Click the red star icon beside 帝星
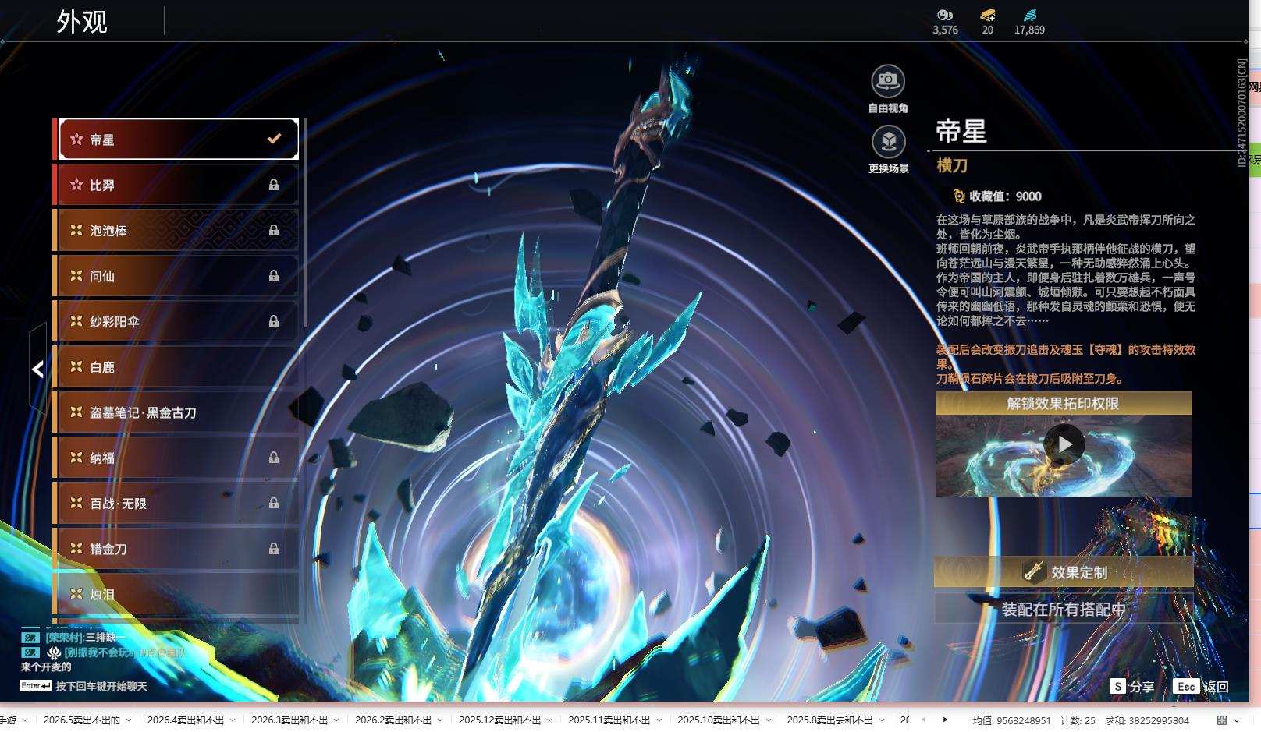The width and height of the screenshot is (1261, 732). [76, 140]
